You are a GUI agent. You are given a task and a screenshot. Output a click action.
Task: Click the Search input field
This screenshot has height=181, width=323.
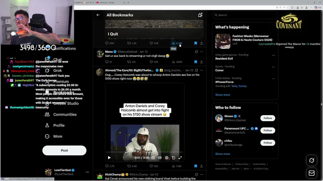[x=245, y=15]
